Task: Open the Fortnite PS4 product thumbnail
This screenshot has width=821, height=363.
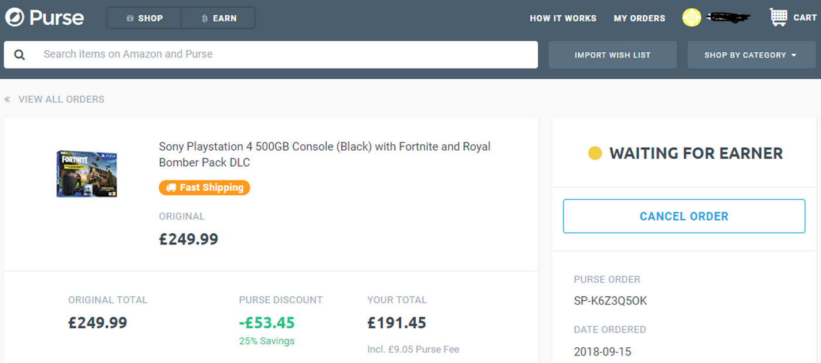Action: 87,174
